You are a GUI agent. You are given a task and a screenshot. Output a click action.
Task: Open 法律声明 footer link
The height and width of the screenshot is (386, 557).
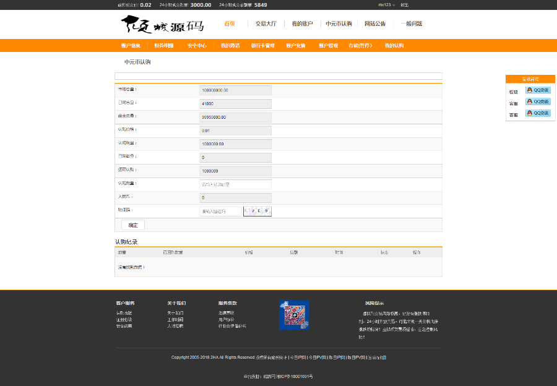click(227, 313)
